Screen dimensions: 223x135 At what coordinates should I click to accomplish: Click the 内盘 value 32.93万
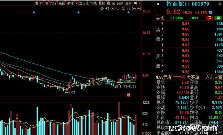coord(215,117)
